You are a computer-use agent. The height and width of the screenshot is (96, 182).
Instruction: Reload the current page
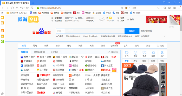pos(12,8)
